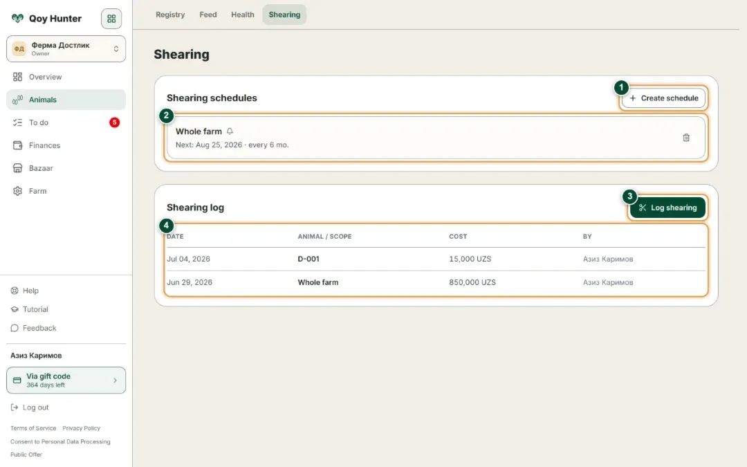Viewport: 747px width, 467px height.
Task: Click the subscription card icon
Action: 17,381
